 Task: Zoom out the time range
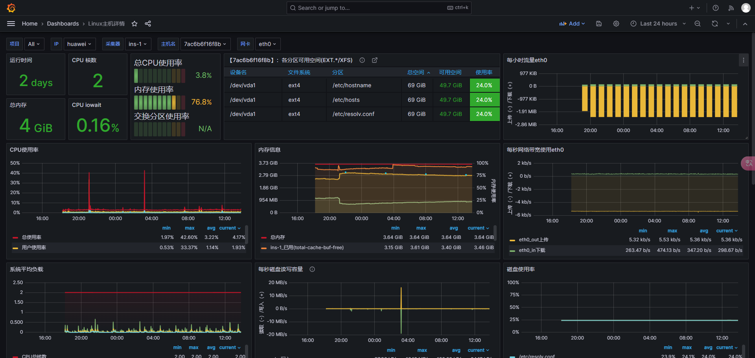tap(698, 24)
